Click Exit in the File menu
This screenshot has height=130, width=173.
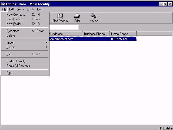click(9, 73)
